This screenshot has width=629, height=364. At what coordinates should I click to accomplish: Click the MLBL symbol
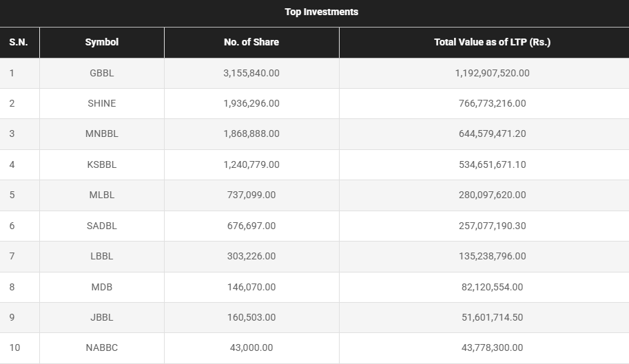[x=102, y=195]
